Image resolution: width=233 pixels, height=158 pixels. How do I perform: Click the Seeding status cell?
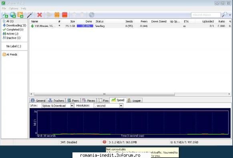pos(100,26)
